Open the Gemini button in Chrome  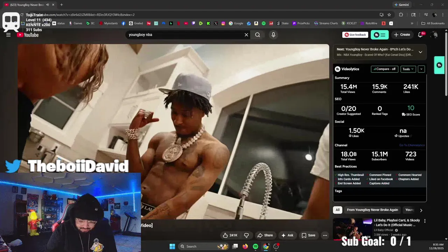pyautogui.click(x=401, y=5)
